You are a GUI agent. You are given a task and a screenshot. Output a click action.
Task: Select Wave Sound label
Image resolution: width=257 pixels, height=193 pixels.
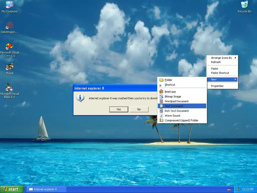[172, 116]
